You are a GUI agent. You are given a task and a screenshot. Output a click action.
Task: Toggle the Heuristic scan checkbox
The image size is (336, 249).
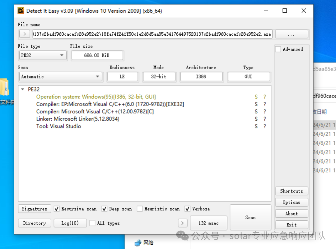tap(140, 209)
